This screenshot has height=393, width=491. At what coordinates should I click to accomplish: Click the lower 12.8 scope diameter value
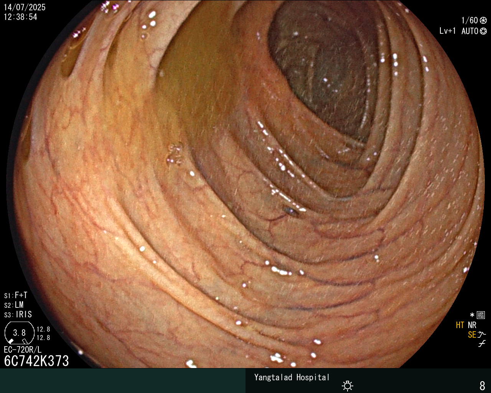point(43,338)
